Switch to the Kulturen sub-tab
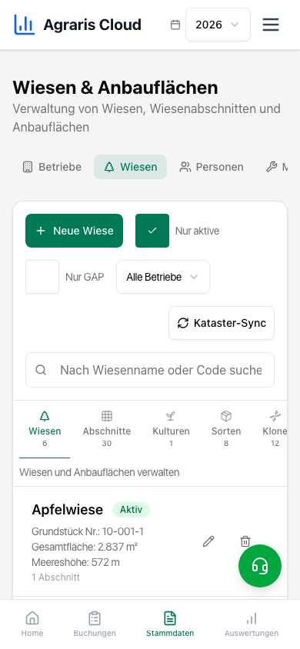 point(171,429)
